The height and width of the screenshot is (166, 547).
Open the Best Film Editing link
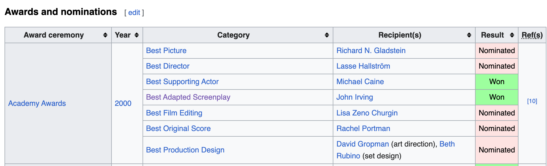pos(174,113)
